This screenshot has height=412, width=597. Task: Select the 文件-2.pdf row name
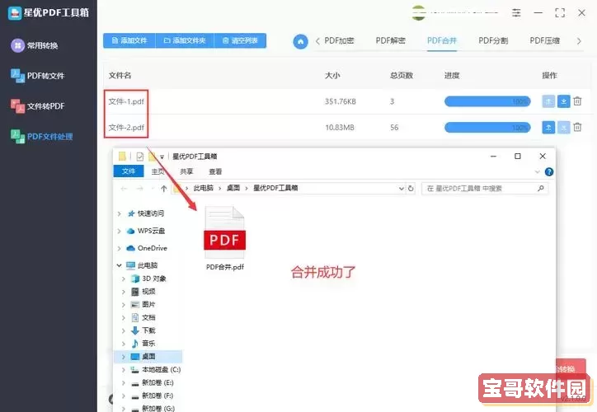126,127
